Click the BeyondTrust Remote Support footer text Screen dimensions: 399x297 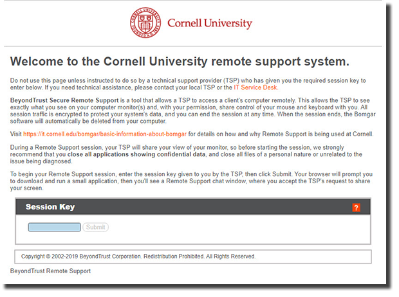50,271
